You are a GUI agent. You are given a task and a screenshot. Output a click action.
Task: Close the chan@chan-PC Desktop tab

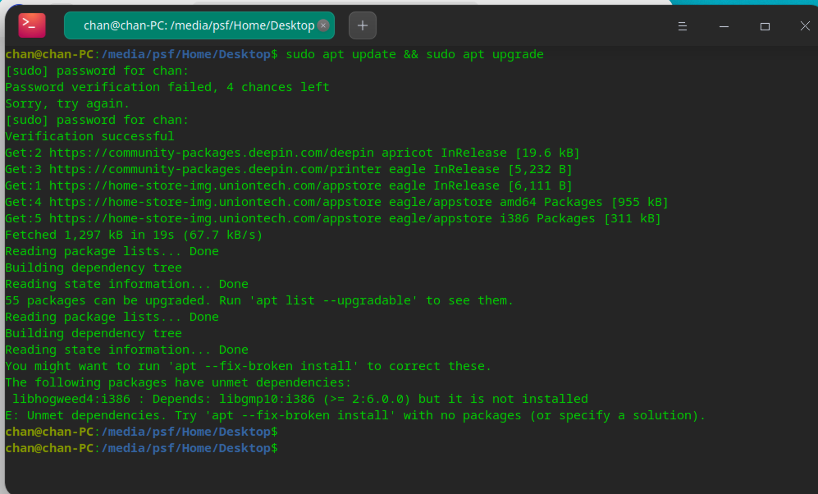pyautogui.click(x=323, y=25)
